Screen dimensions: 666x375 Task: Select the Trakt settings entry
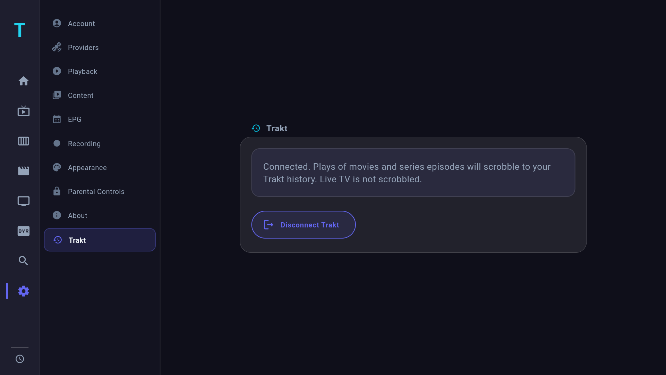point(100,240)
